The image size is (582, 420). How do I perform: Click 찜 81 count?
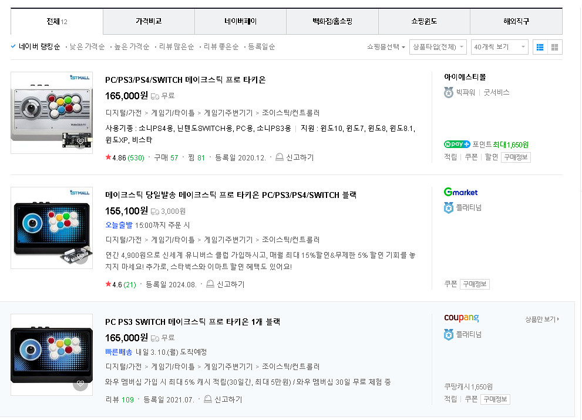point(196,158)
